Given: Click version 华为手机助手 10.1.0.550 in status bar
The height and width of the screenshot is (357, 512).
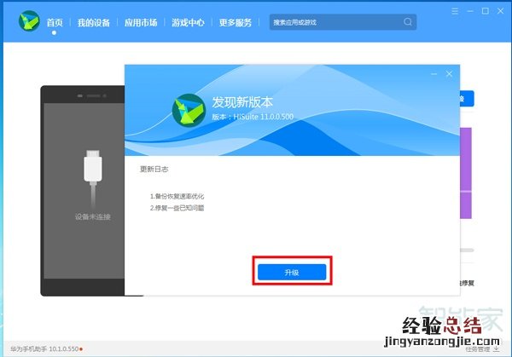Looking at the screenshot, I should [x=44, y=348].
